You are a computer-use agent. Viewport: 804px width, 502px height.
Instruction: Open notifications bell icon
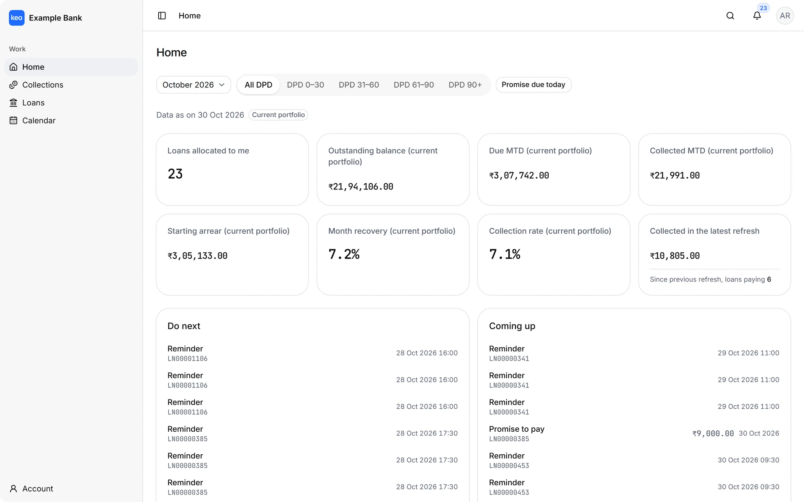click(x=757, y=15)
